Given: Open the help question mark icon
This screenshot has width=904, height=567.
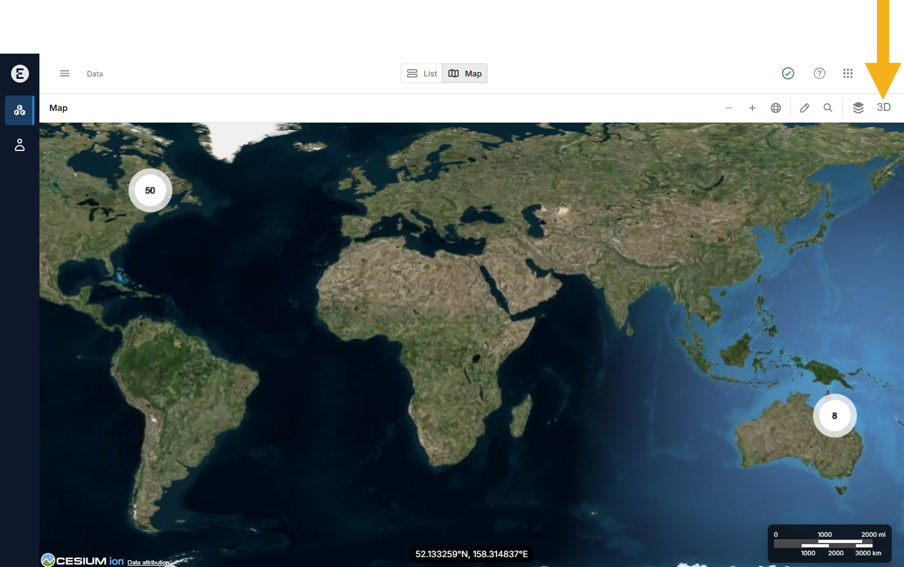Looking at the screenshot, I should tap(820, 73).
